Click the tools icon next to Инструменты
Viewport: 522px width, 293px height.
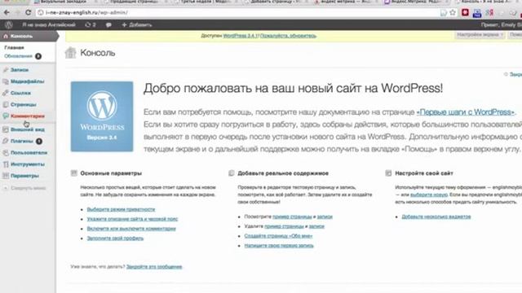click(x=6, y=164)
